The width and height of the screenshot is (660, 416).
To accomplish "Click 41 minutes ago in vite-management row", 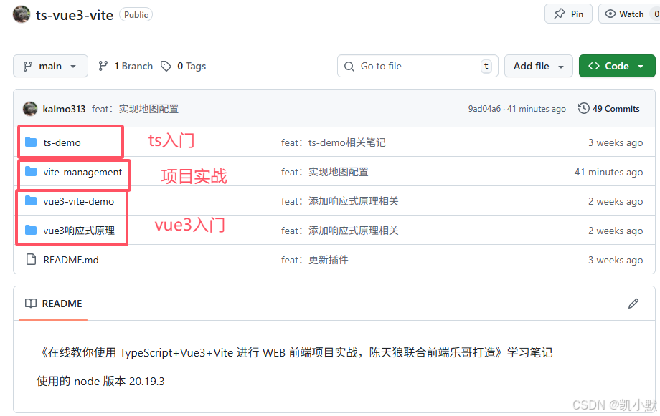I will pyautogui.click(x=608, y=172).
